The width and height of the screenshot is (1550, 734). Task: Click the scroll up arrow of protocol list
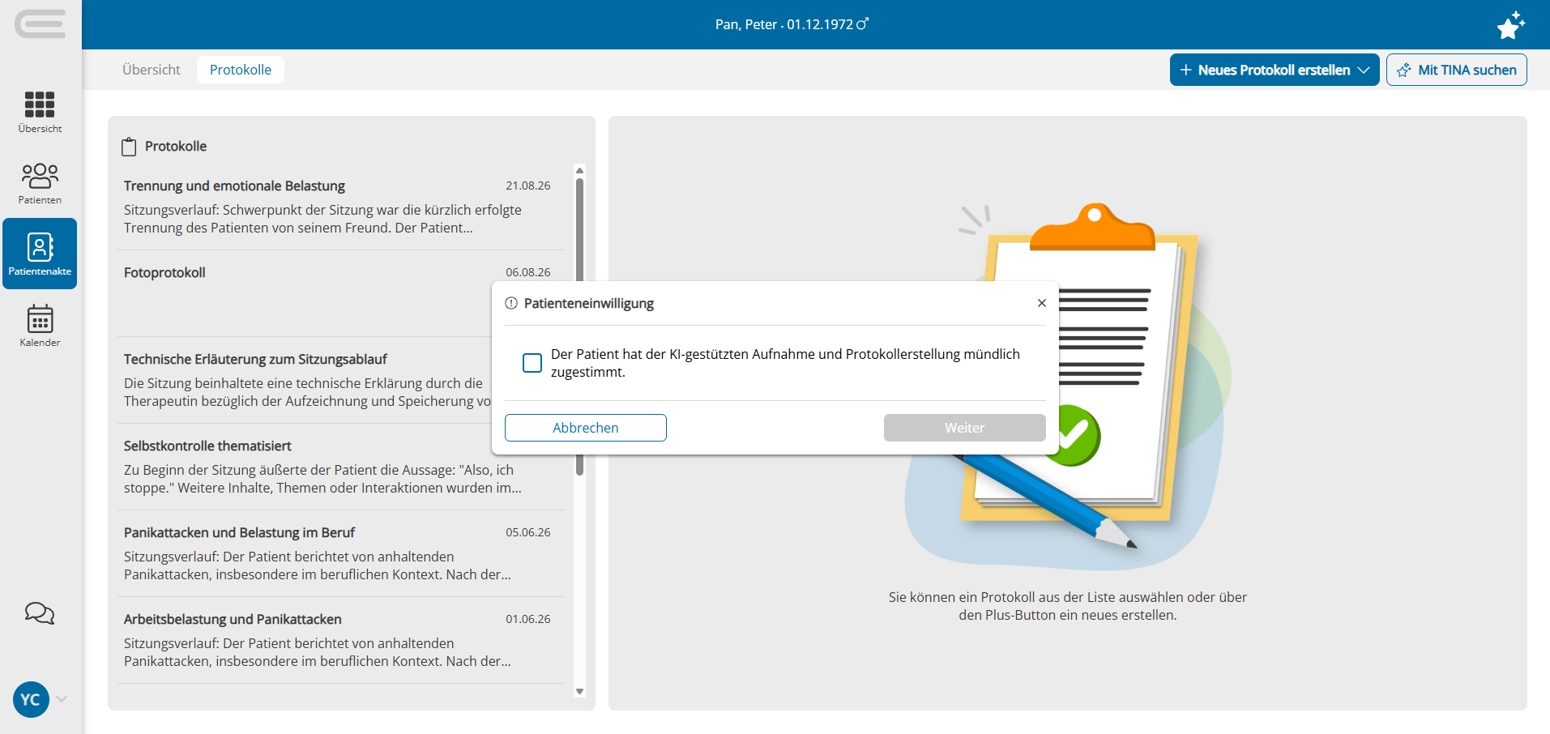579,170
